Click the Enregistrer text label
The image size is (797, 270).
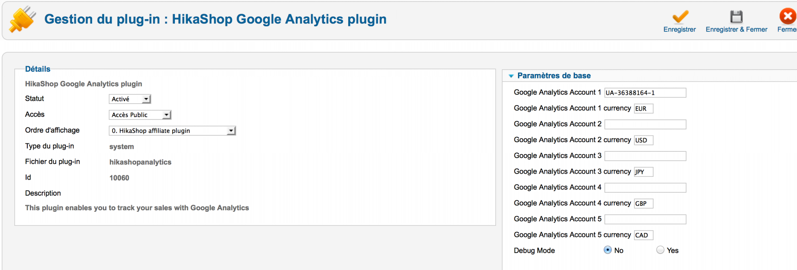(x=679, y=29)
